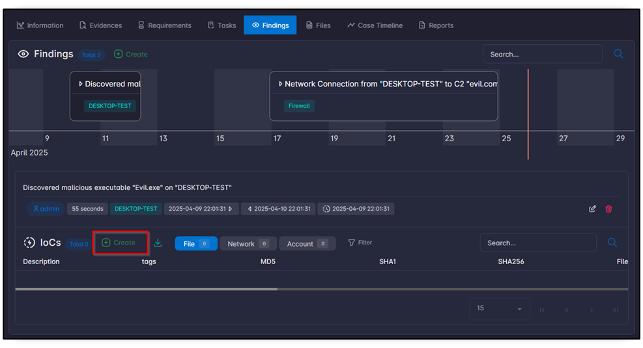The image size is (643, 348).
Task: Click the SHA256 column header
Action: [511, 261]
